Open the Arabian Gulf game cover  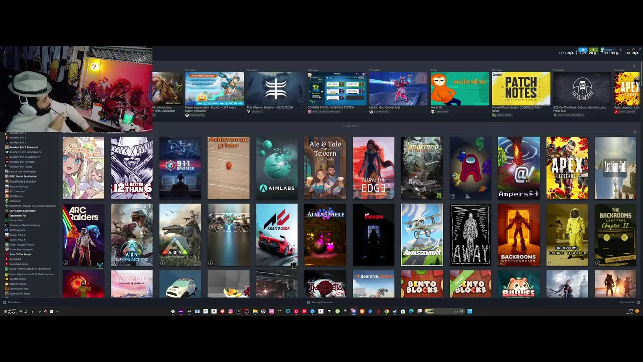click(x=615, y=168)
